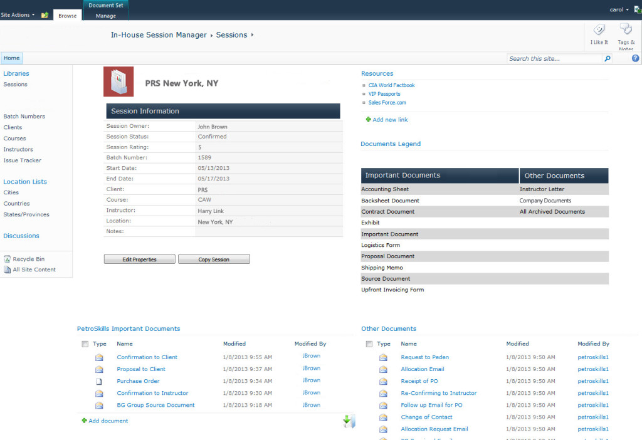Check select-all box in Other Documents list
Image resolution: width=642 pixels, height=440 pixels.
(x=369, y=344)
